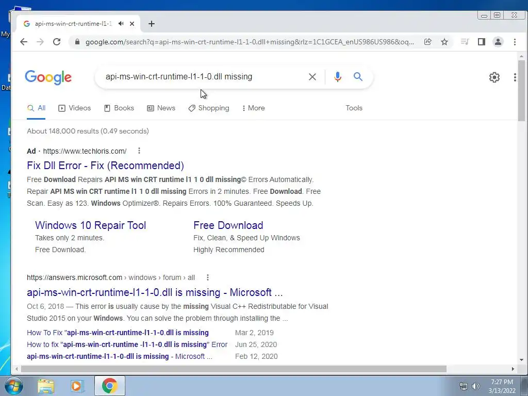Reload the page with the refresh icon

coord(57,42)
